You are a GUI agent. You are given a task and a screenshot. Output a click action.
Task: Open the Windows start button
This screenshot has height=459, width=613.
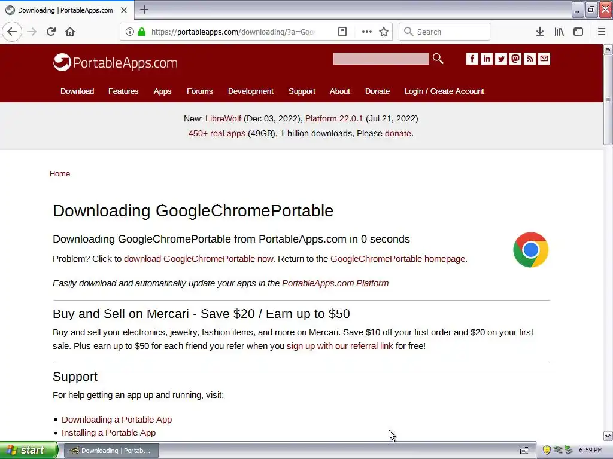(x=29, y=450)
